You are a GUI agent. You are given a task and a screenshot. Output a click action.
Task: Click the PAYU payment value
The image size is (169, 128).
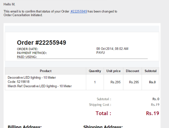tap(101, 53)
